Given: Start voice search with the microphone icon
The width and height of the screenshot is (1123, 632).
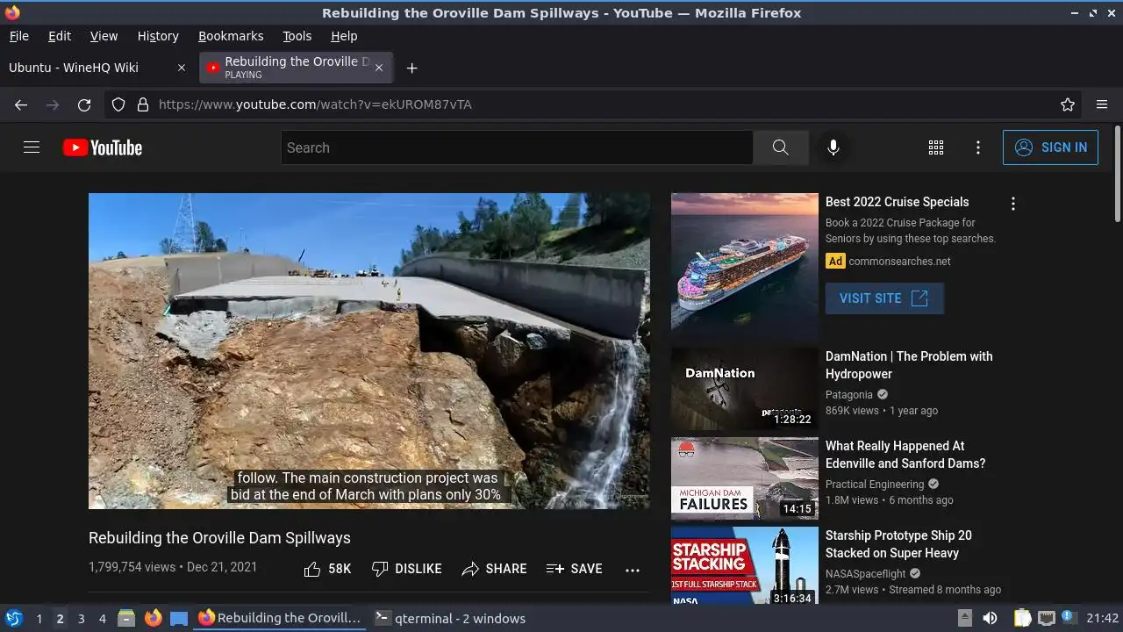Looking at the screenshot, I should click(x=833, y=147).
